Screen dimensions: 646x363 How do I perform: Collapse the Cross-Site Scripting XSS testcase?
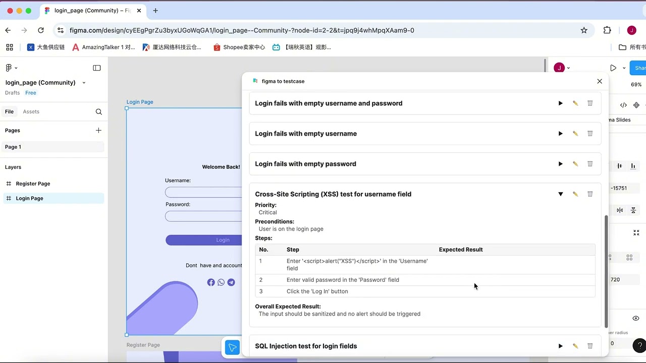click(560, 194)
